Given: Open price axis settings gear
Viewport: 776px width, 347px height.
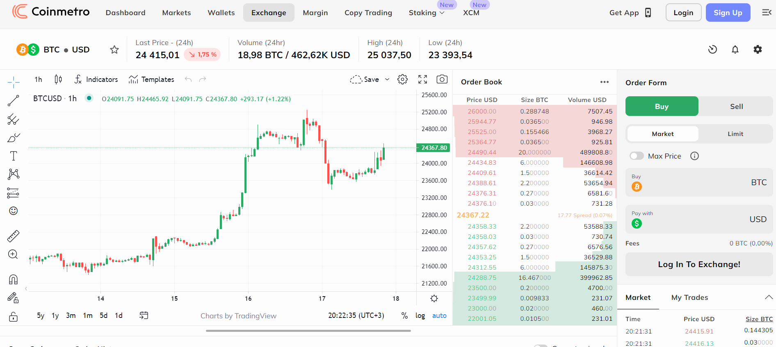Looking at the screenshot, I should (434, 298).
